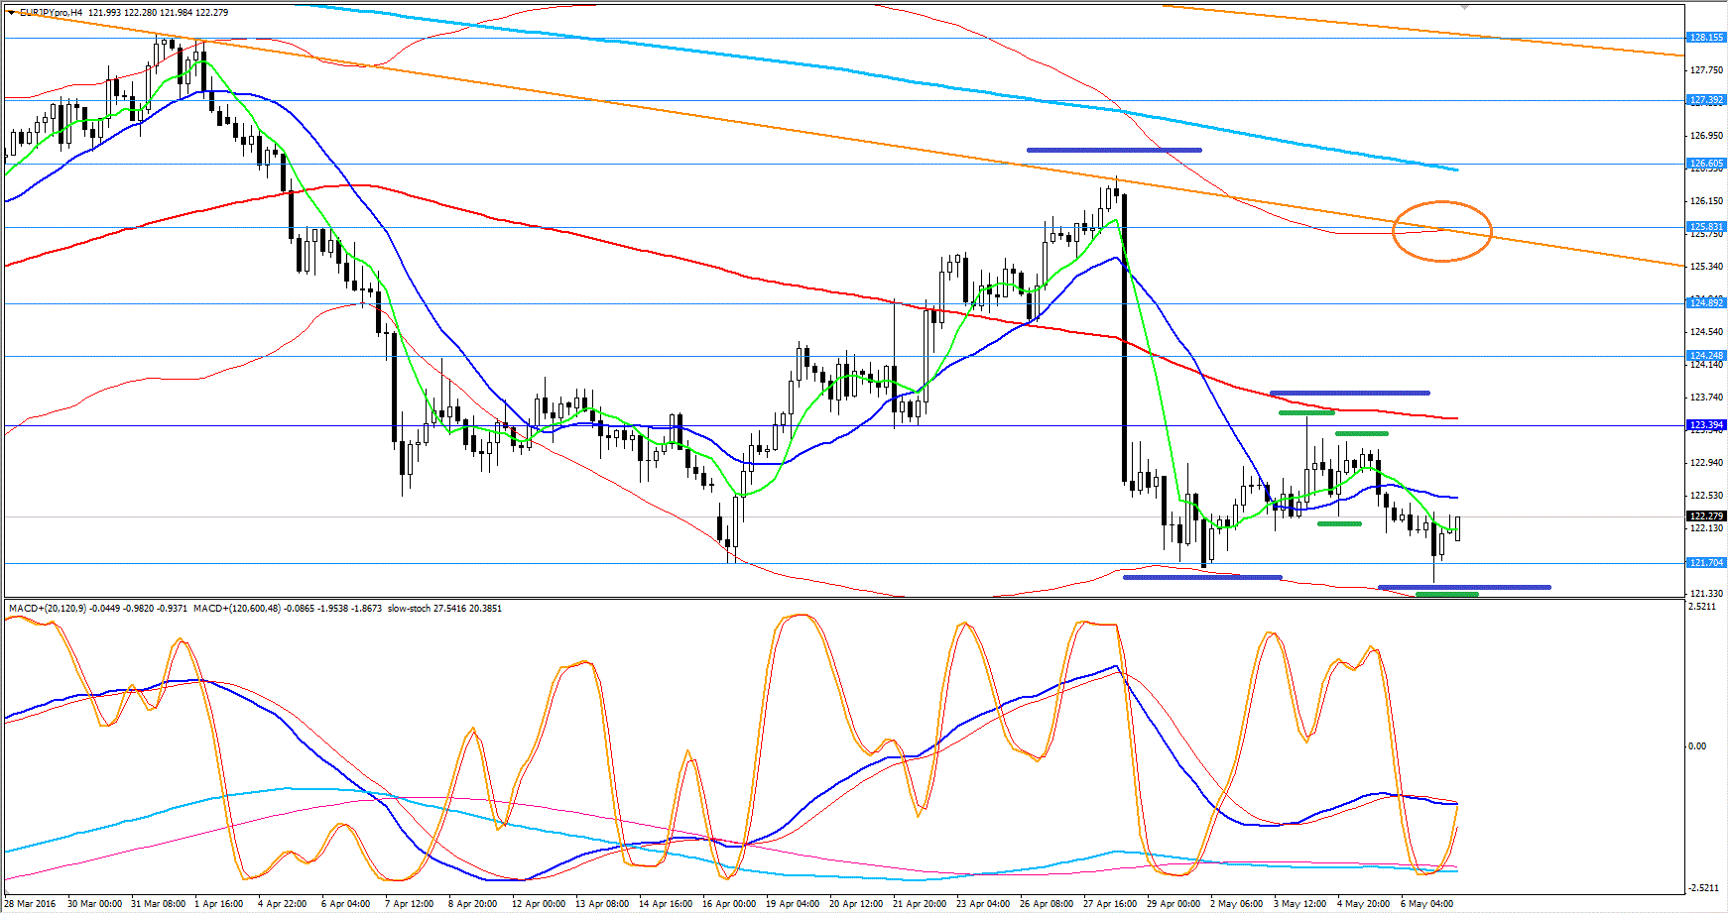Click 124.540 on the price scale
This screenshot has height=914, width=1729.
[1706, 332]
